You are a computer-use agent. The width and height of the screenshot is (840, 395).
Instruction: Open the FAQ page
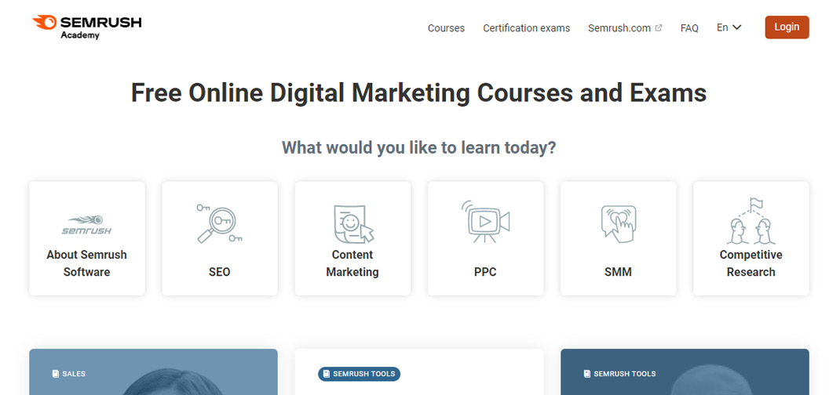[x=689, y=28]
